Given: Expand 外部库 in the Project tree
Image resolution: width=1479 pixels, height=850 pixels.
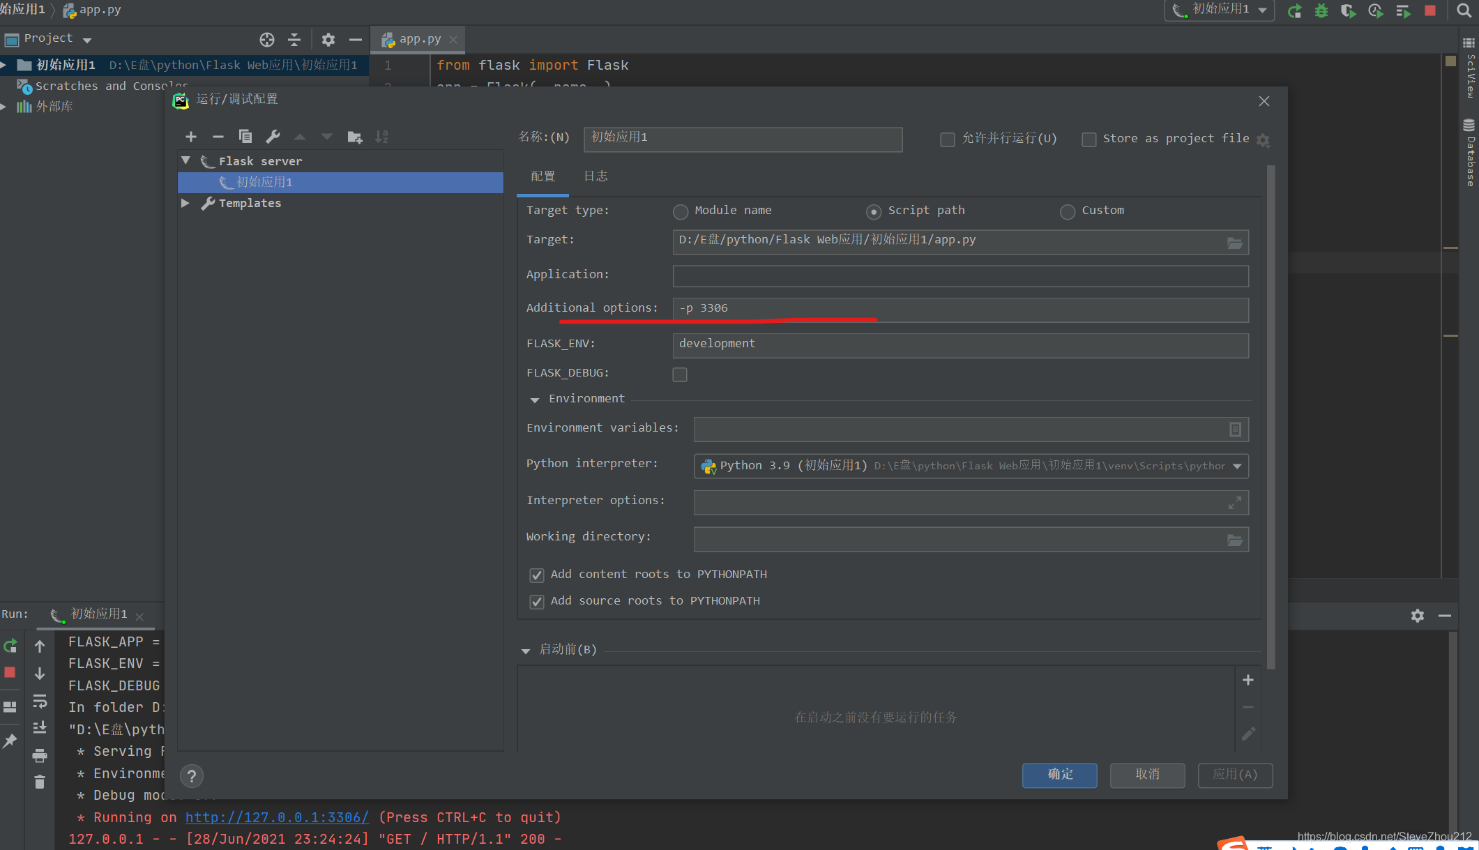Looking at the screenshot, I should [x=4, y=107].
